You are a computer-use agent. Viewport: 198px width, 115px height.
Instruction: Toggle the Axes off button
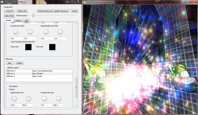[9, 11]
